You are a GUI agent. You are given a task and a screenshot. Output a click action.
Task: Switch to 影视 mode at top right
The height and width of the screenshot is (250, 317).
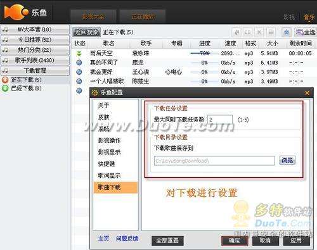[x=289, y=17]
